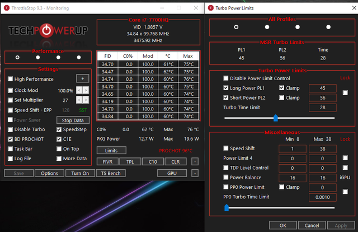This screenshot has width=358, height=232.
Task: Uncheck the SpeedStep checkbox
Action: pos(59,129)
